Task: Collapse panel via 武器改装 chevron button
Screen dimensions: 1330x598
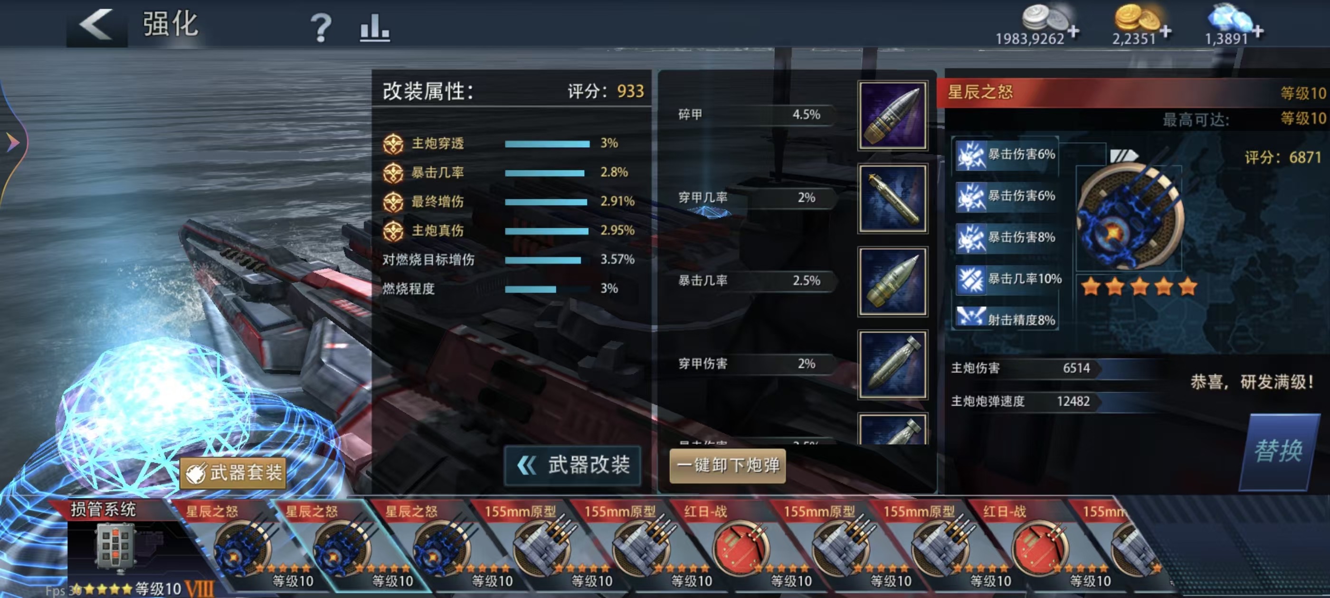Action: (572, 466)
